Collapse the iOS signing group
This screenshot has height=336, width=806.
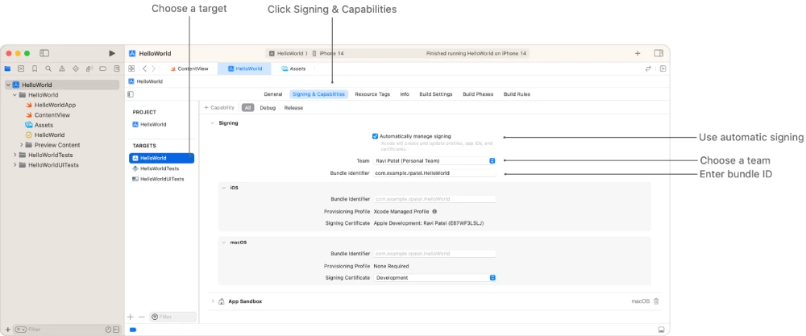[x=223, y=188]
